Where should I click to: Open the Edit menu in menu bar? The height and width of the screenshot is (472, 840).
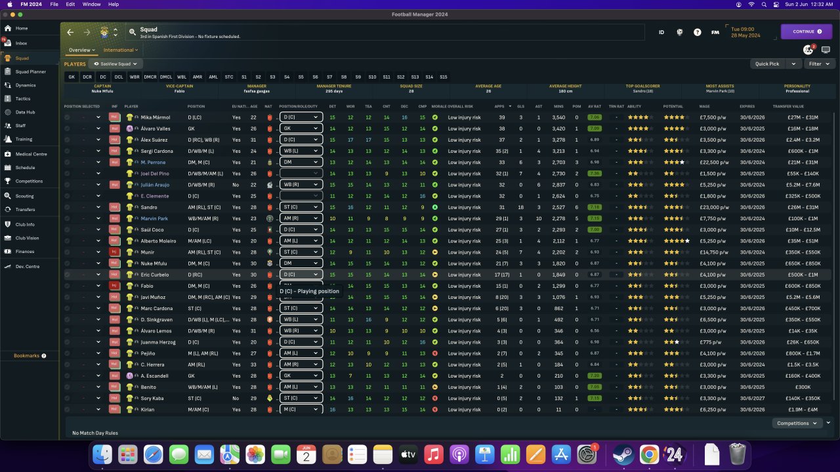pos(70,4)
